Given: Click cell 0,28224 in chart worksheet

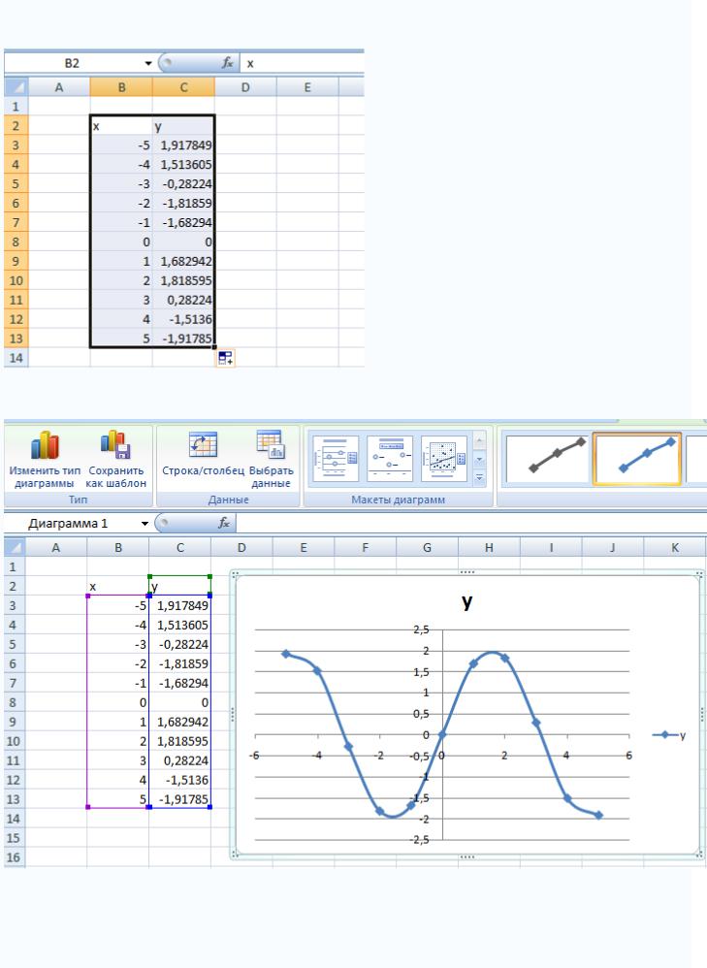Looking at the screenshot, I should coord(179,760).
